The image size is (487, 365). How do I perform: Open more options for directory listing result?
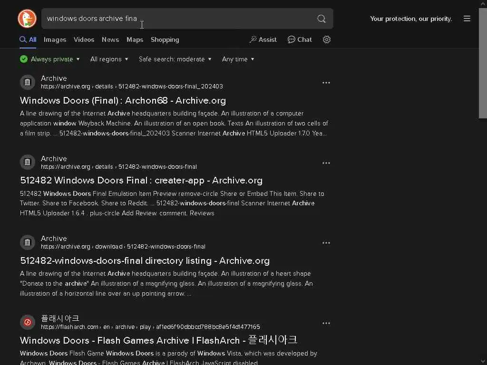tap(326, 243)
